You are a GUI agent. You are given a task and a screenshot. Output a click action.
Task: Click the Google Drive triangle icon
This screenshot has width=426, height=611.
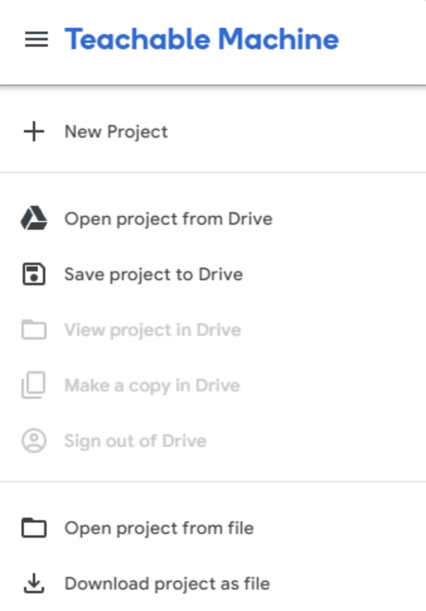click(34, 219)
